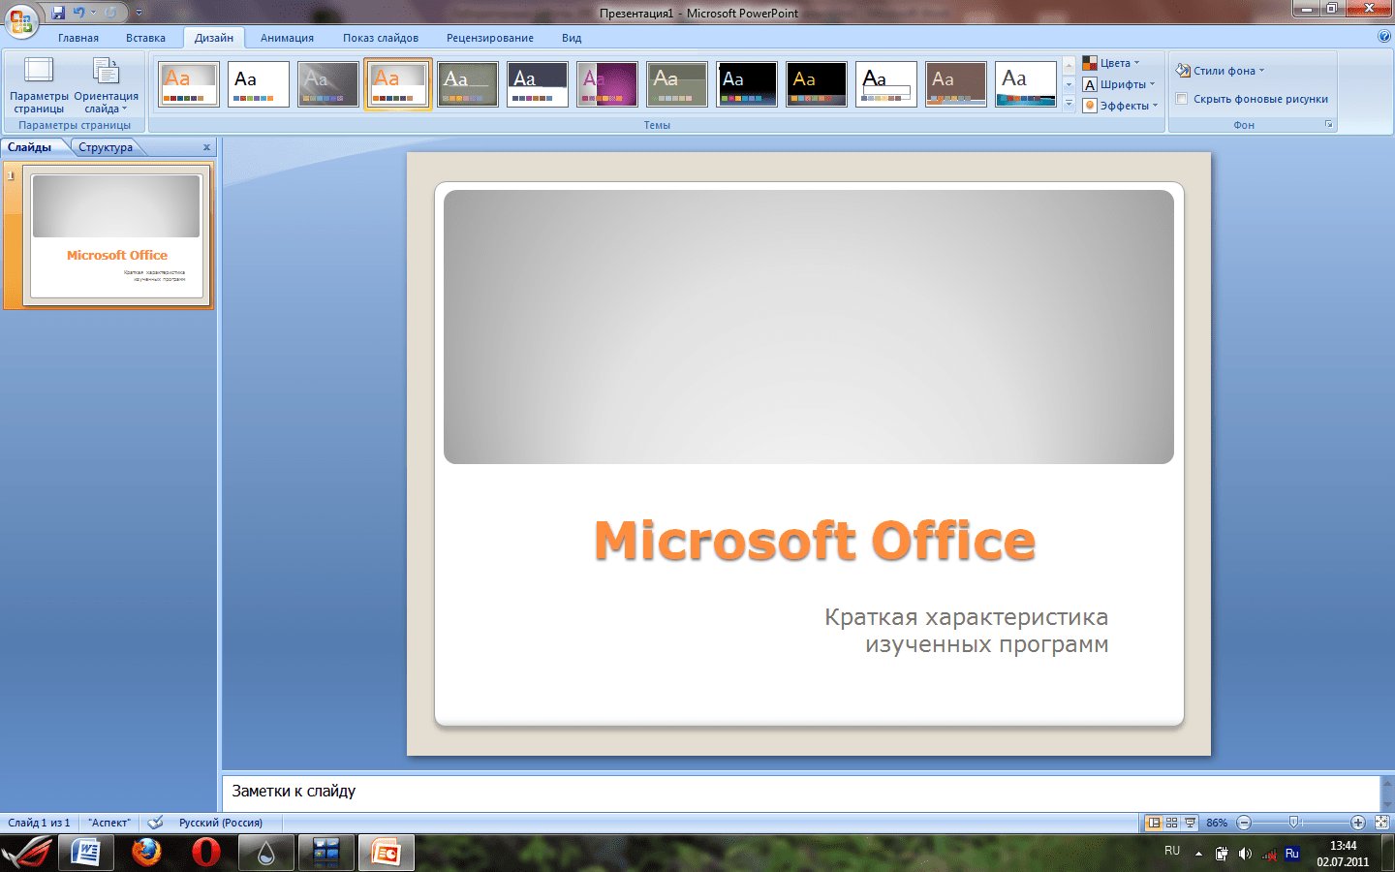
Task: Apply the brown theme thumbnail
Action: click(956, 84)
